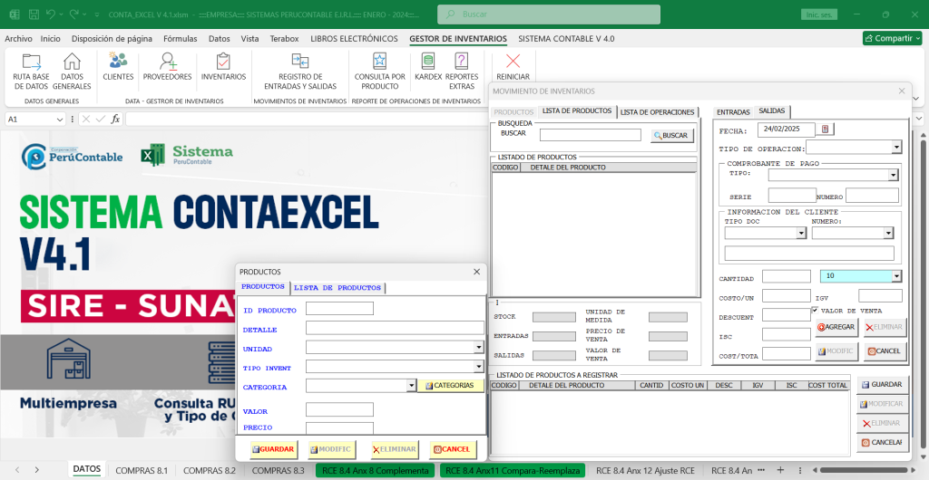Click ID Producto field
The width and height of the screenshot is (929, 480).
[339, 309]
